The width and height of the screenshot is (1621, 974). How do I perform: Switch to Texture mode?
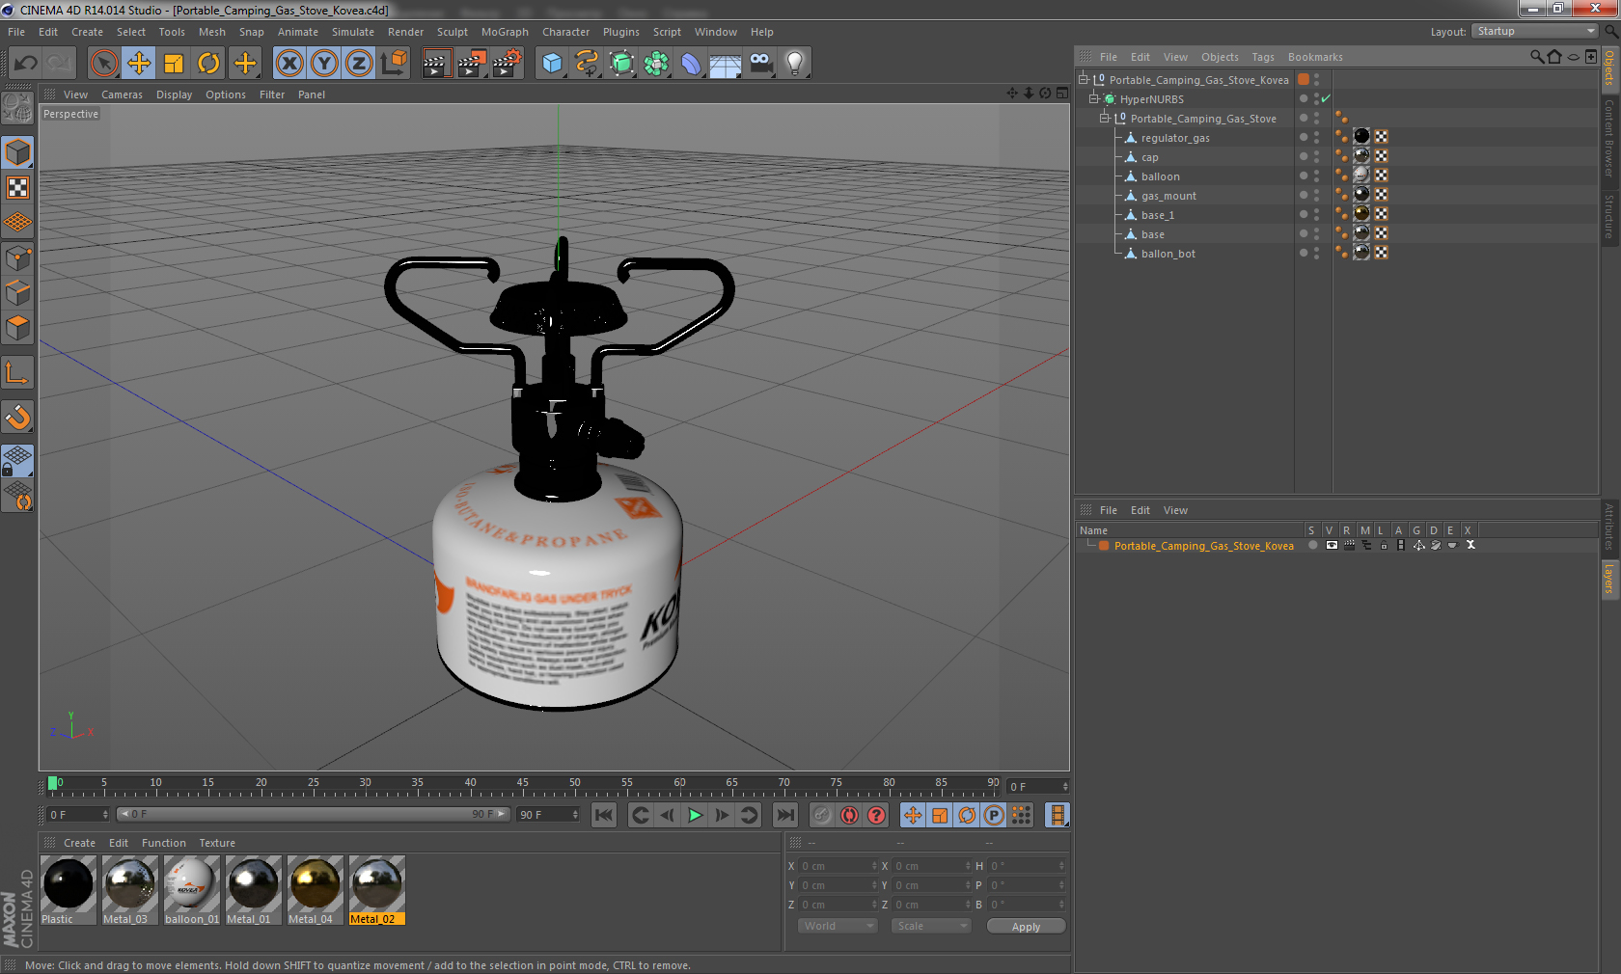(x=17, y=187)
